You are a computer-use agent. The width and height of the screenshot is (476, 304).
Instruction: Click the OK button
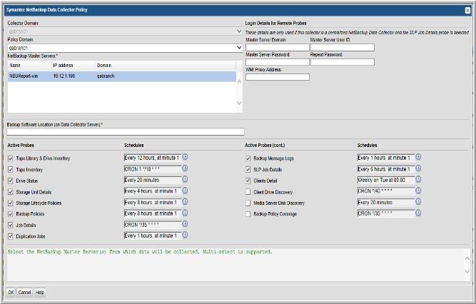click(x=11, y=292)
